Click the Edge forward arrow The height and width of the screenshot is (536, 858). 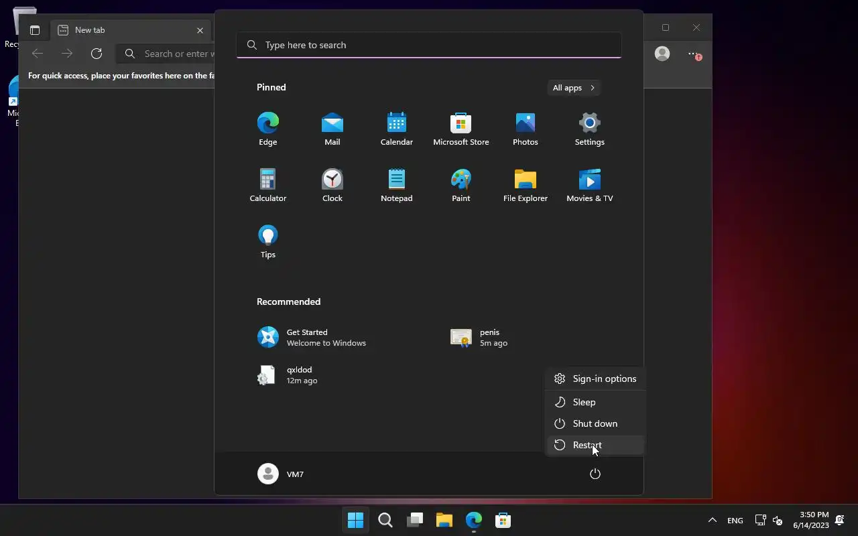click(67, 54)
